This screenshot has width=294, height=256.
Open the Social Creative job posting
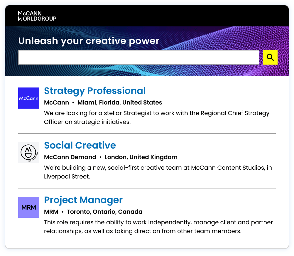80,146
